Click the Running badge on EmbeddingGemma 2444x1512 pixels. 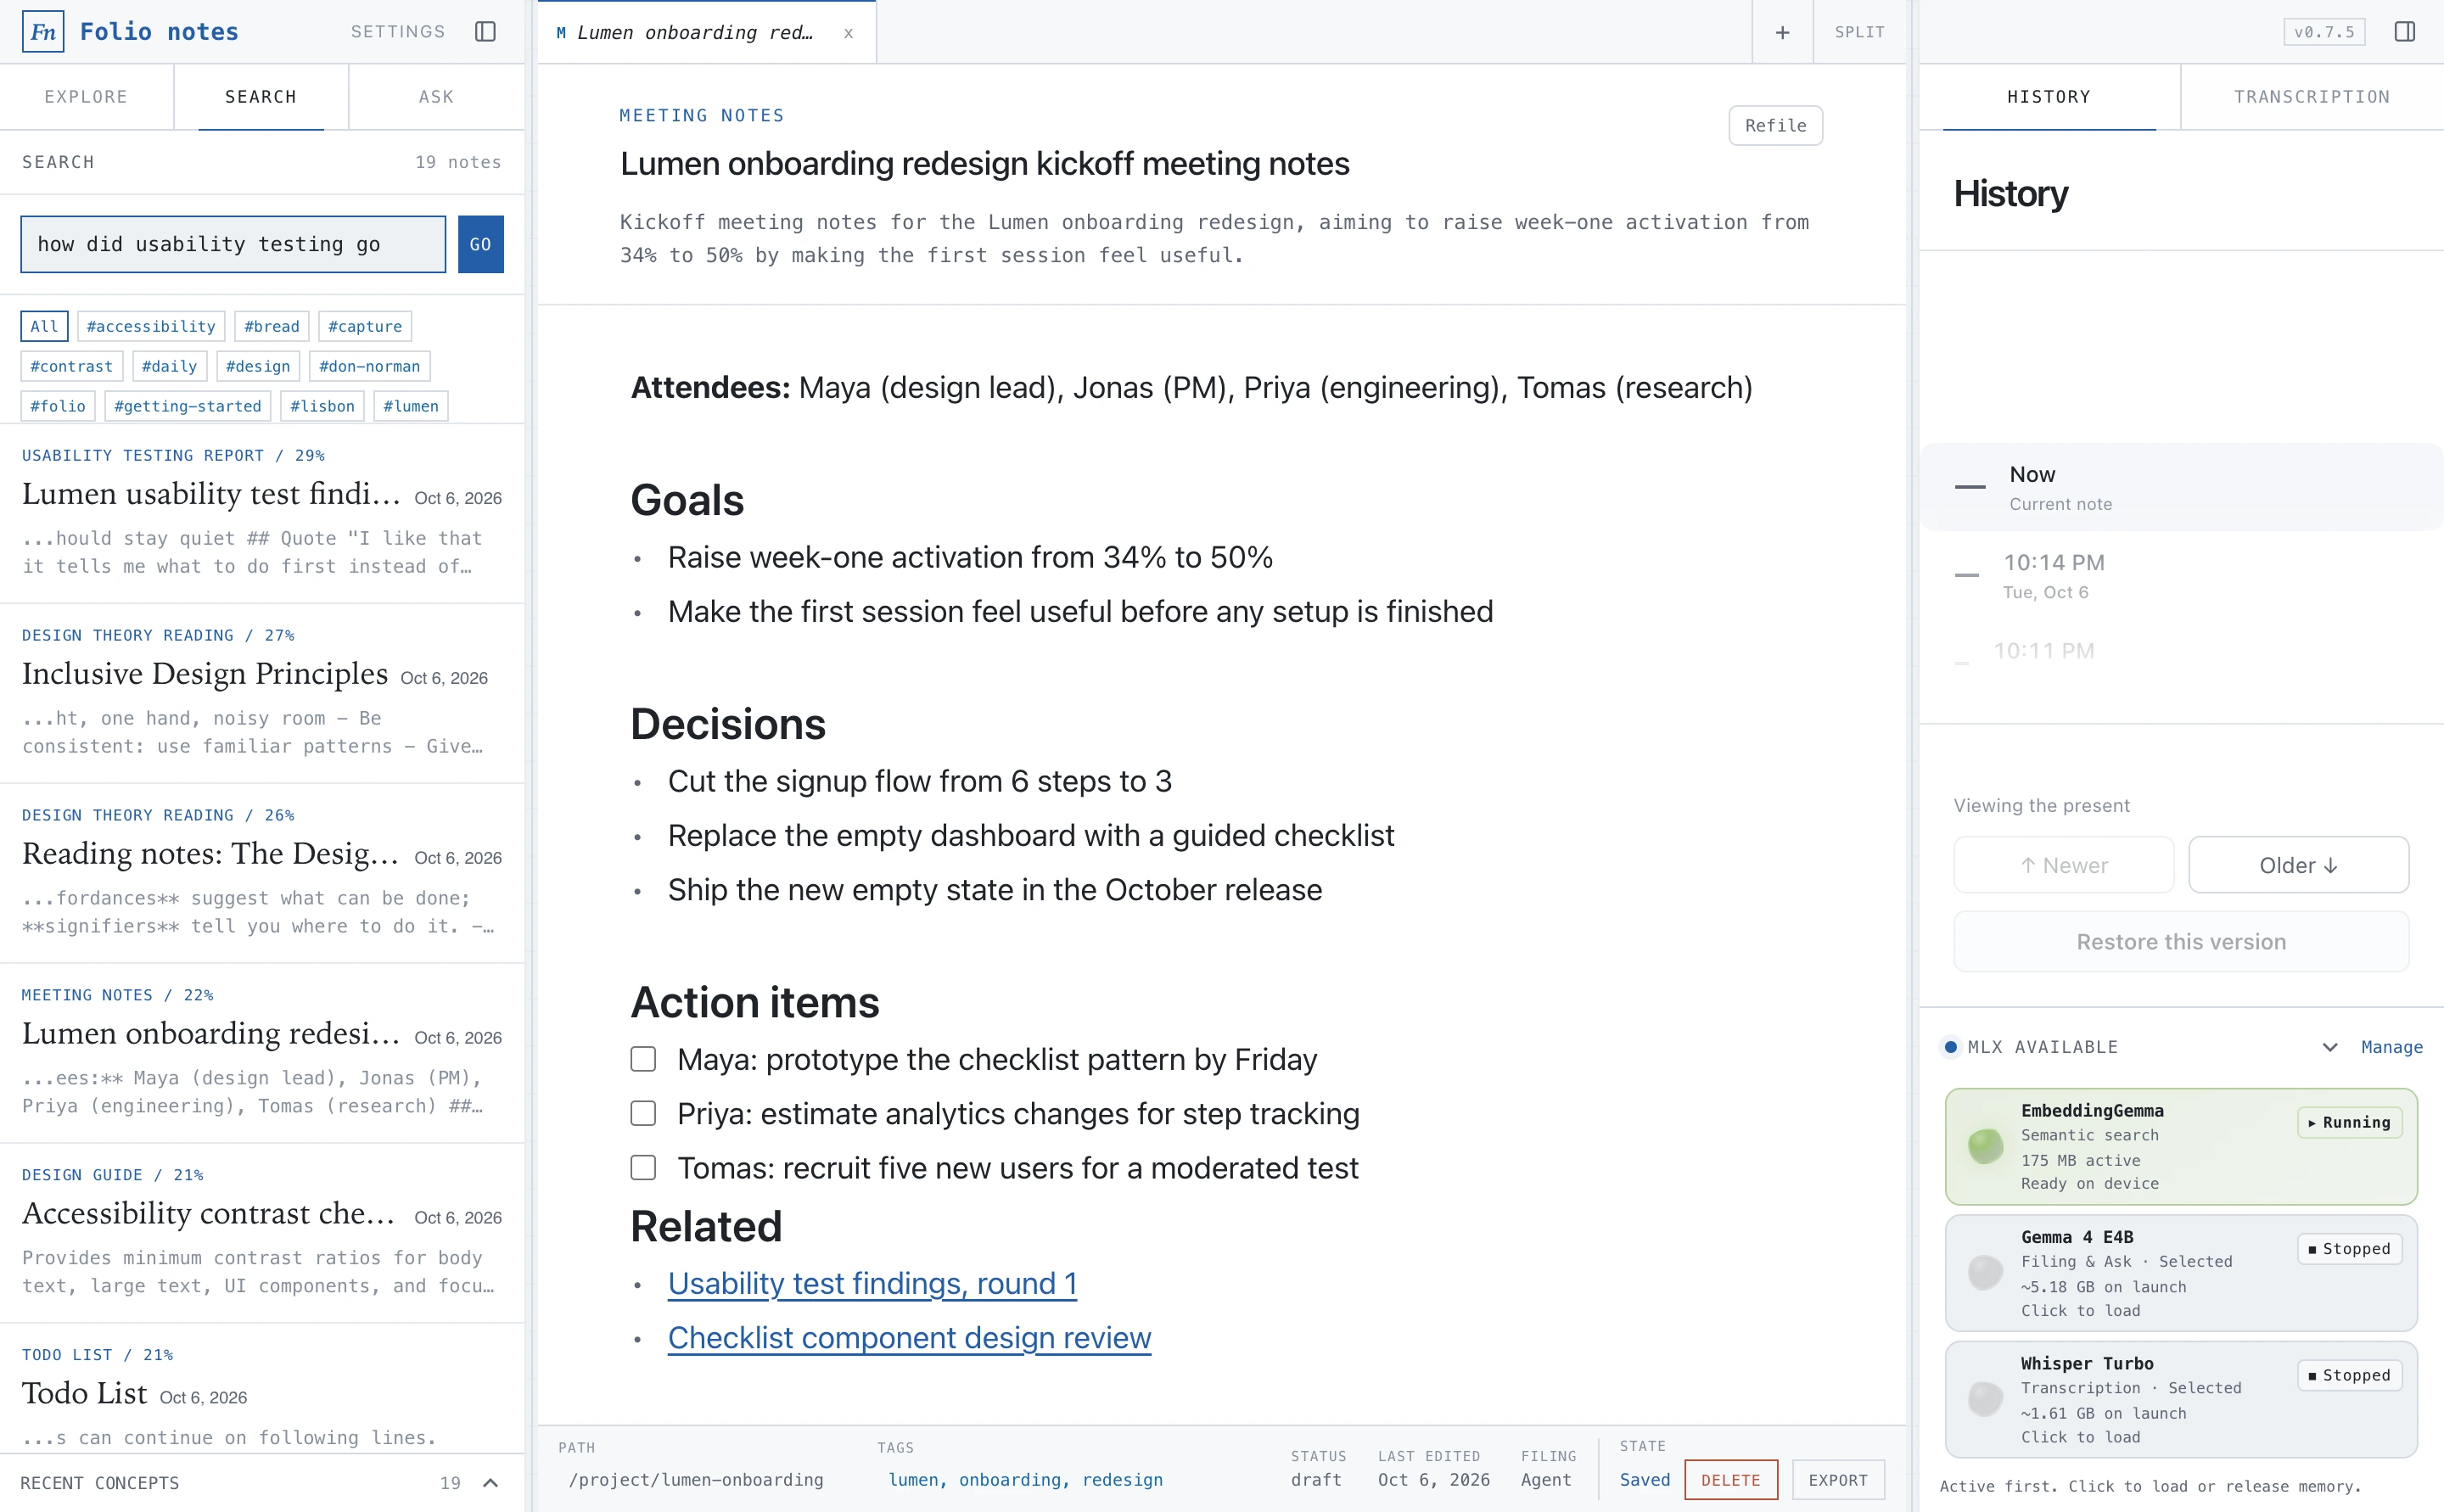pos(2349,1122)
